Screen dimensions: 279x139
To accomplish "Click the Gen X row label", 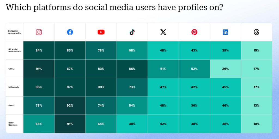I will coord(11,105).
